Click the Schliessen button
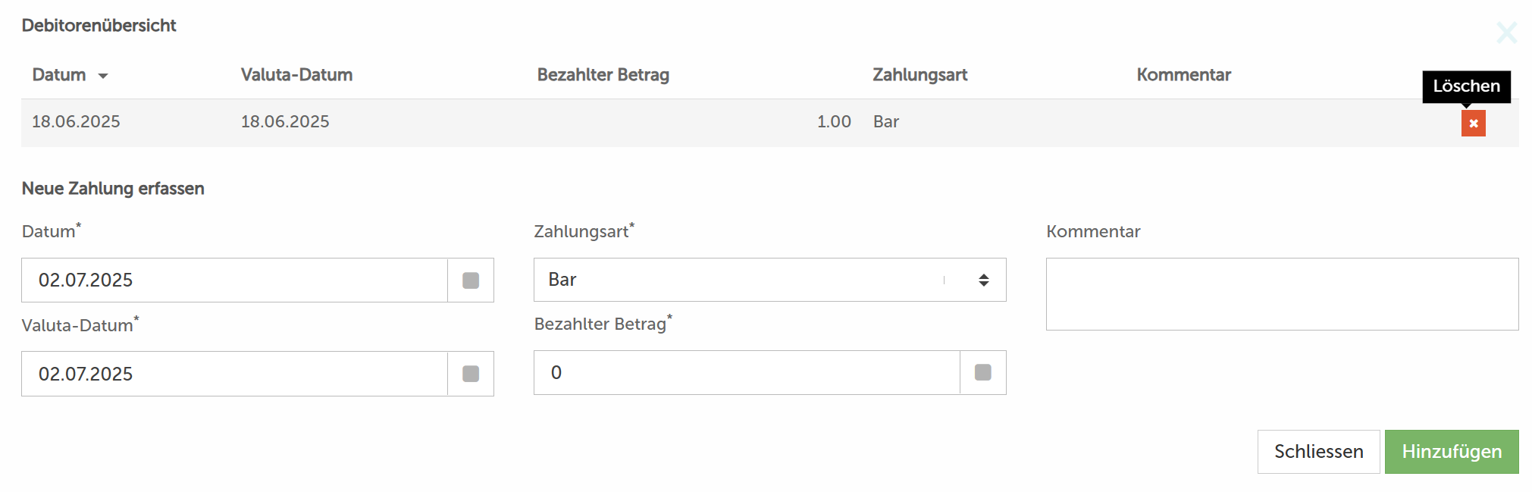 point(1318,452)
